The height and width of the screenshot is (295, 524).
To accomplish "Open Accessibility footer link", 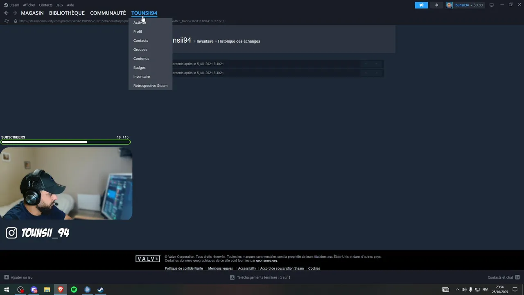I will coord(247,268).
